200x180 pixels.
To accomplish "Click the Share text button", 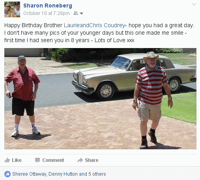I will click(x=92, y=160).
